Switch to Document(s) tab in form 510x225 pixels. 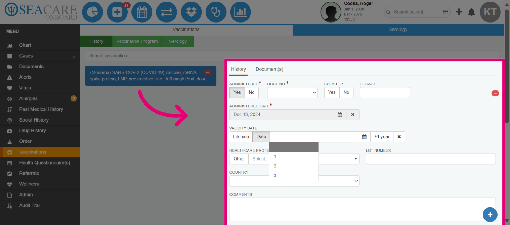[269, 69]
